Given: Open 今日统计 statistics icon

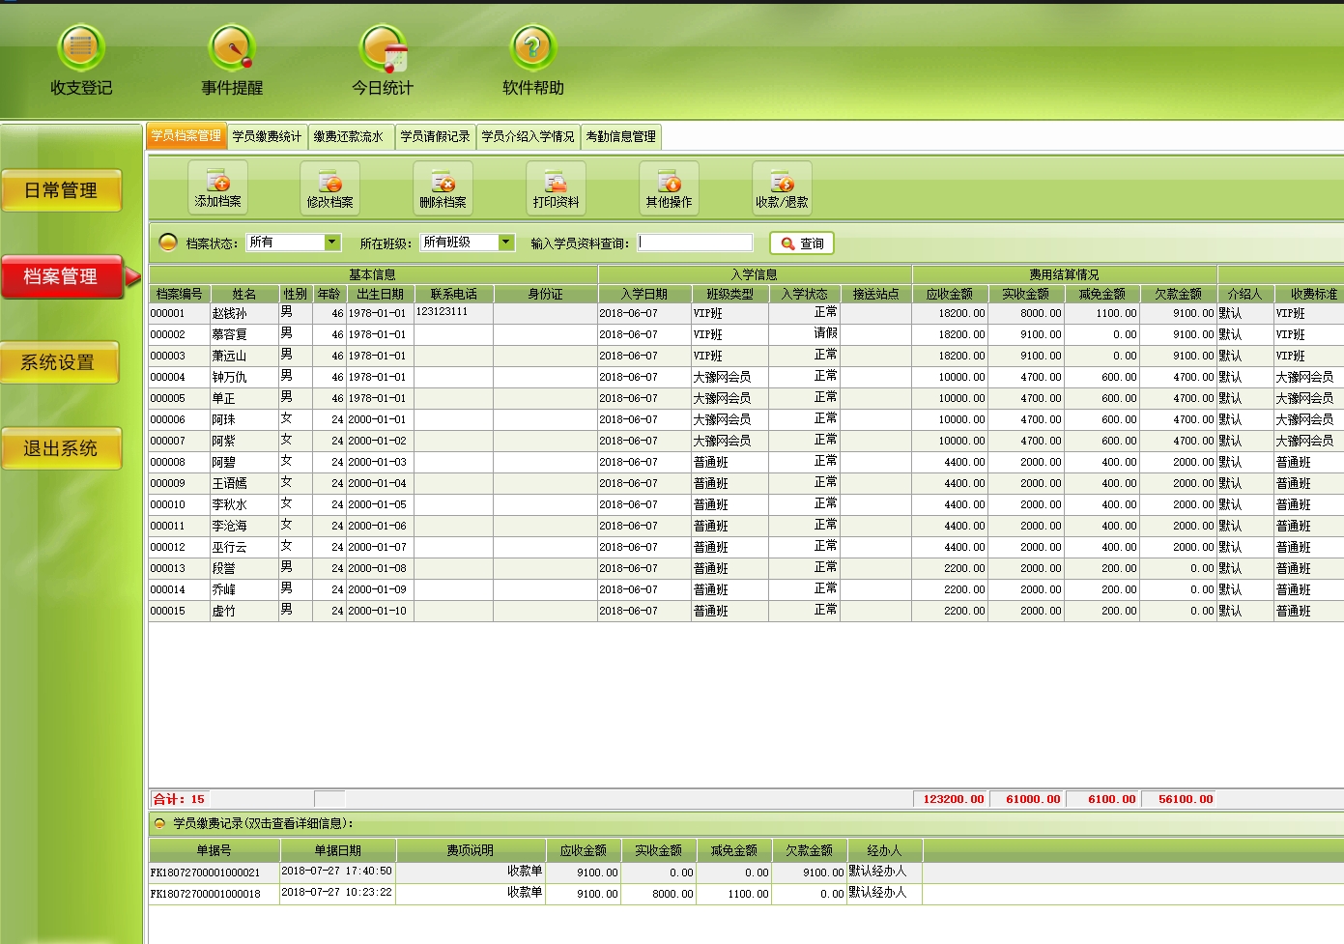Looking at the screenshot, I should coord(383,49).
